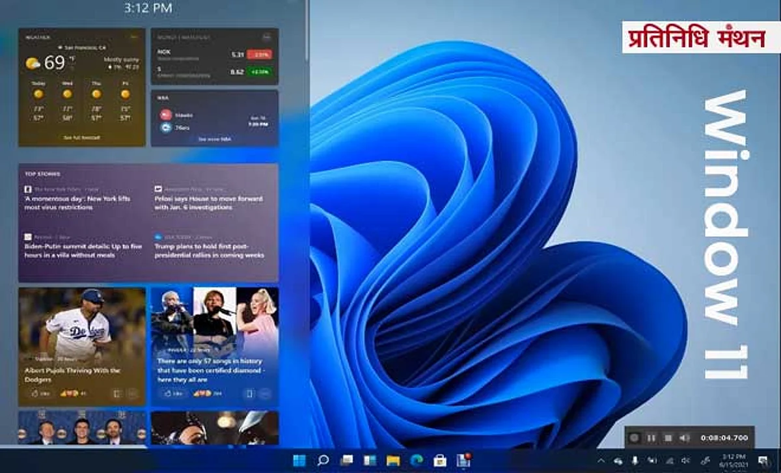Save the Pujols article for later

click(x=116, y=394)
